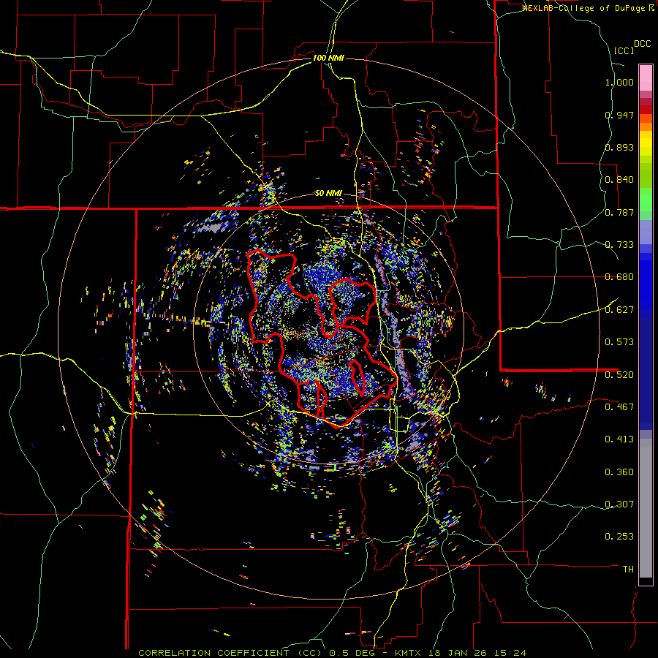Image resolution: width=658 pixels, height=658 pixels.
Task: Click the DCC product label above the legend
Action: [x=643, y=44]
